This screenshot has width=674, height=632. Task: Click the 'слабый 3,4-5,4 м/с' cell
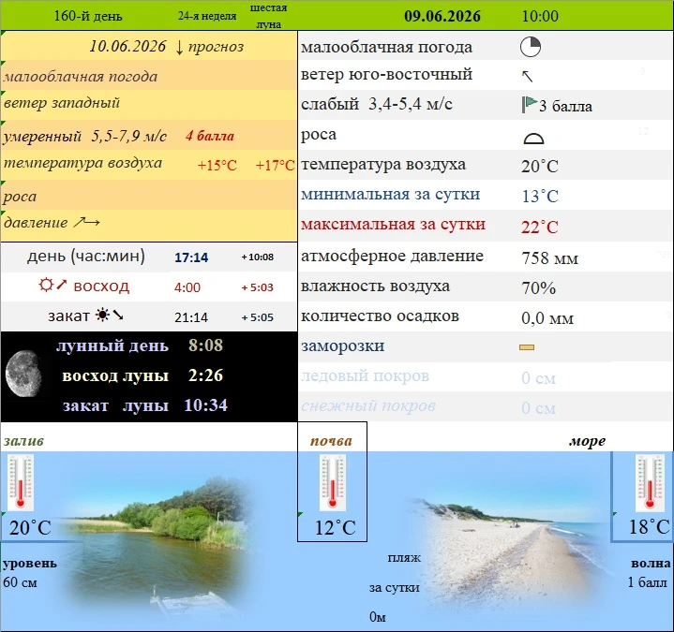coord(377,104)
